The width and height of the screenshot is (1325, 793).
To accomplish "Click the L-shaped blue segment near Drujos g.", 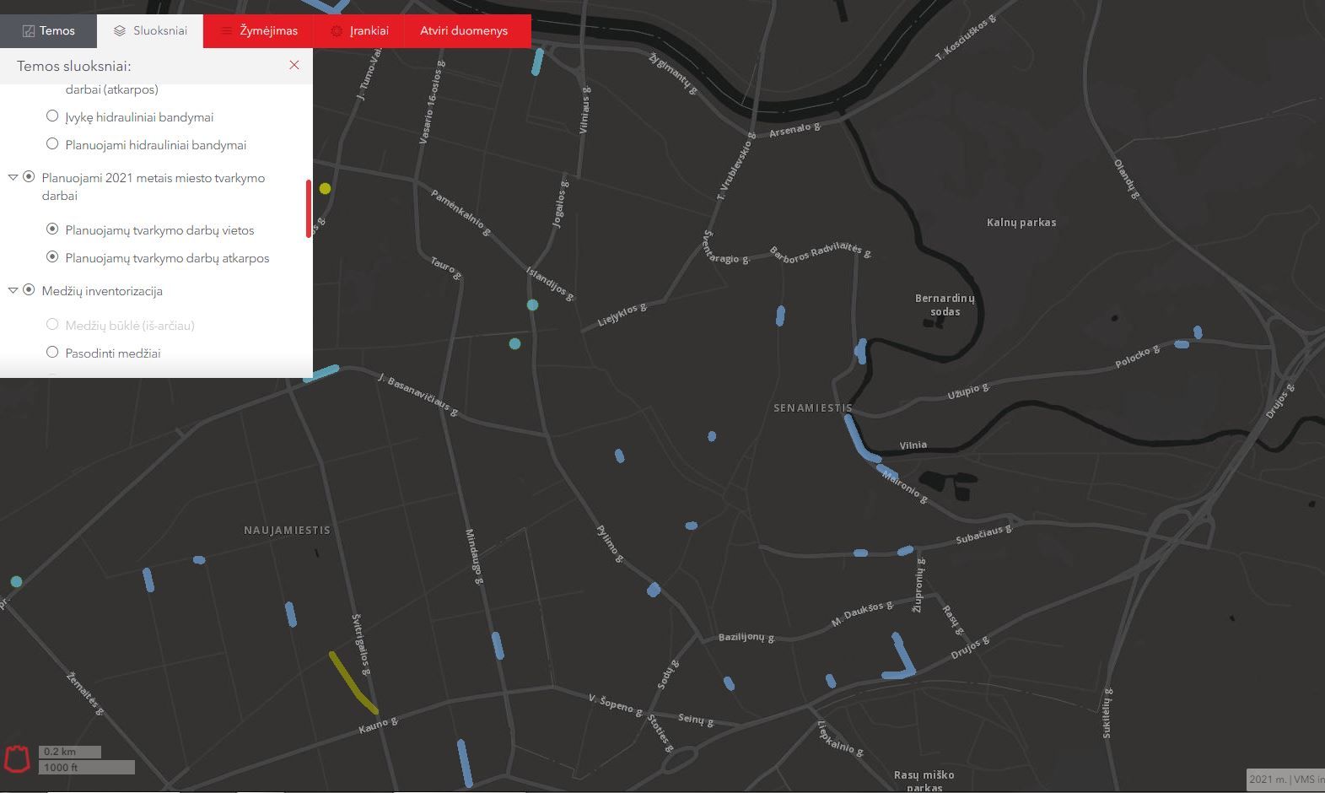I will coord(902,660).
